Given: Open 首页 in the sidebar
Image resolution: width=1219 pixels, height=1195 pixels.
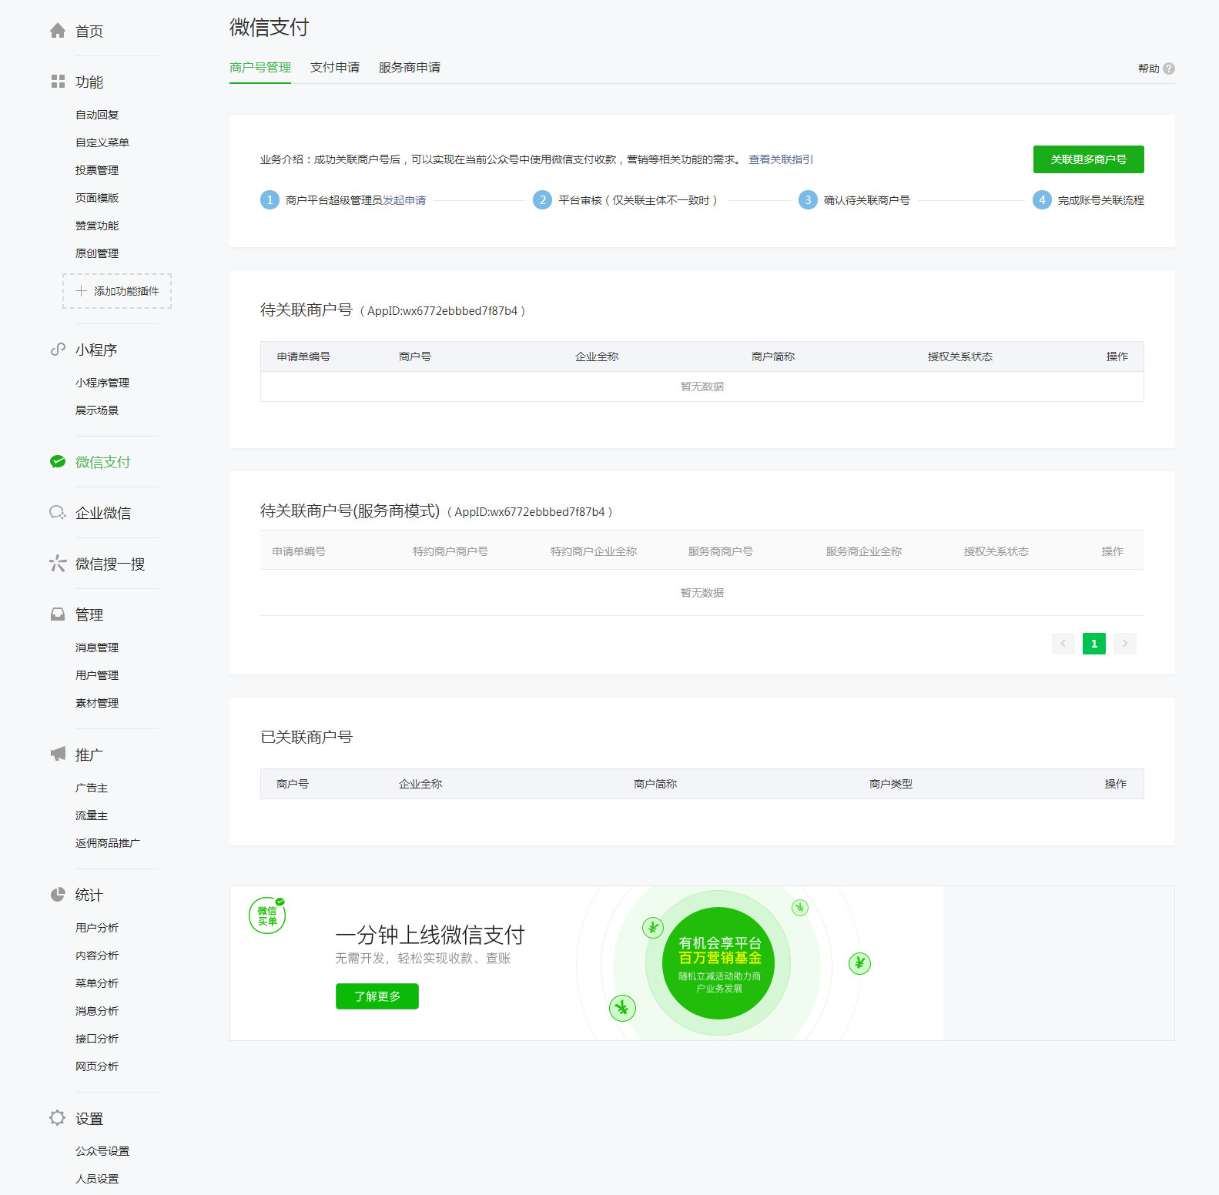Looking at the screenshot, I should (89, 31).
